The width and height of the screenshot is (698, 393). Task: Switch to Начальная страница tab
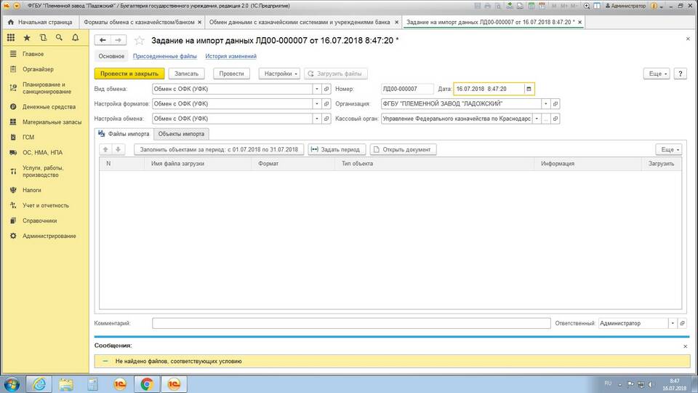pyautogui.click(x=41, y=22)
